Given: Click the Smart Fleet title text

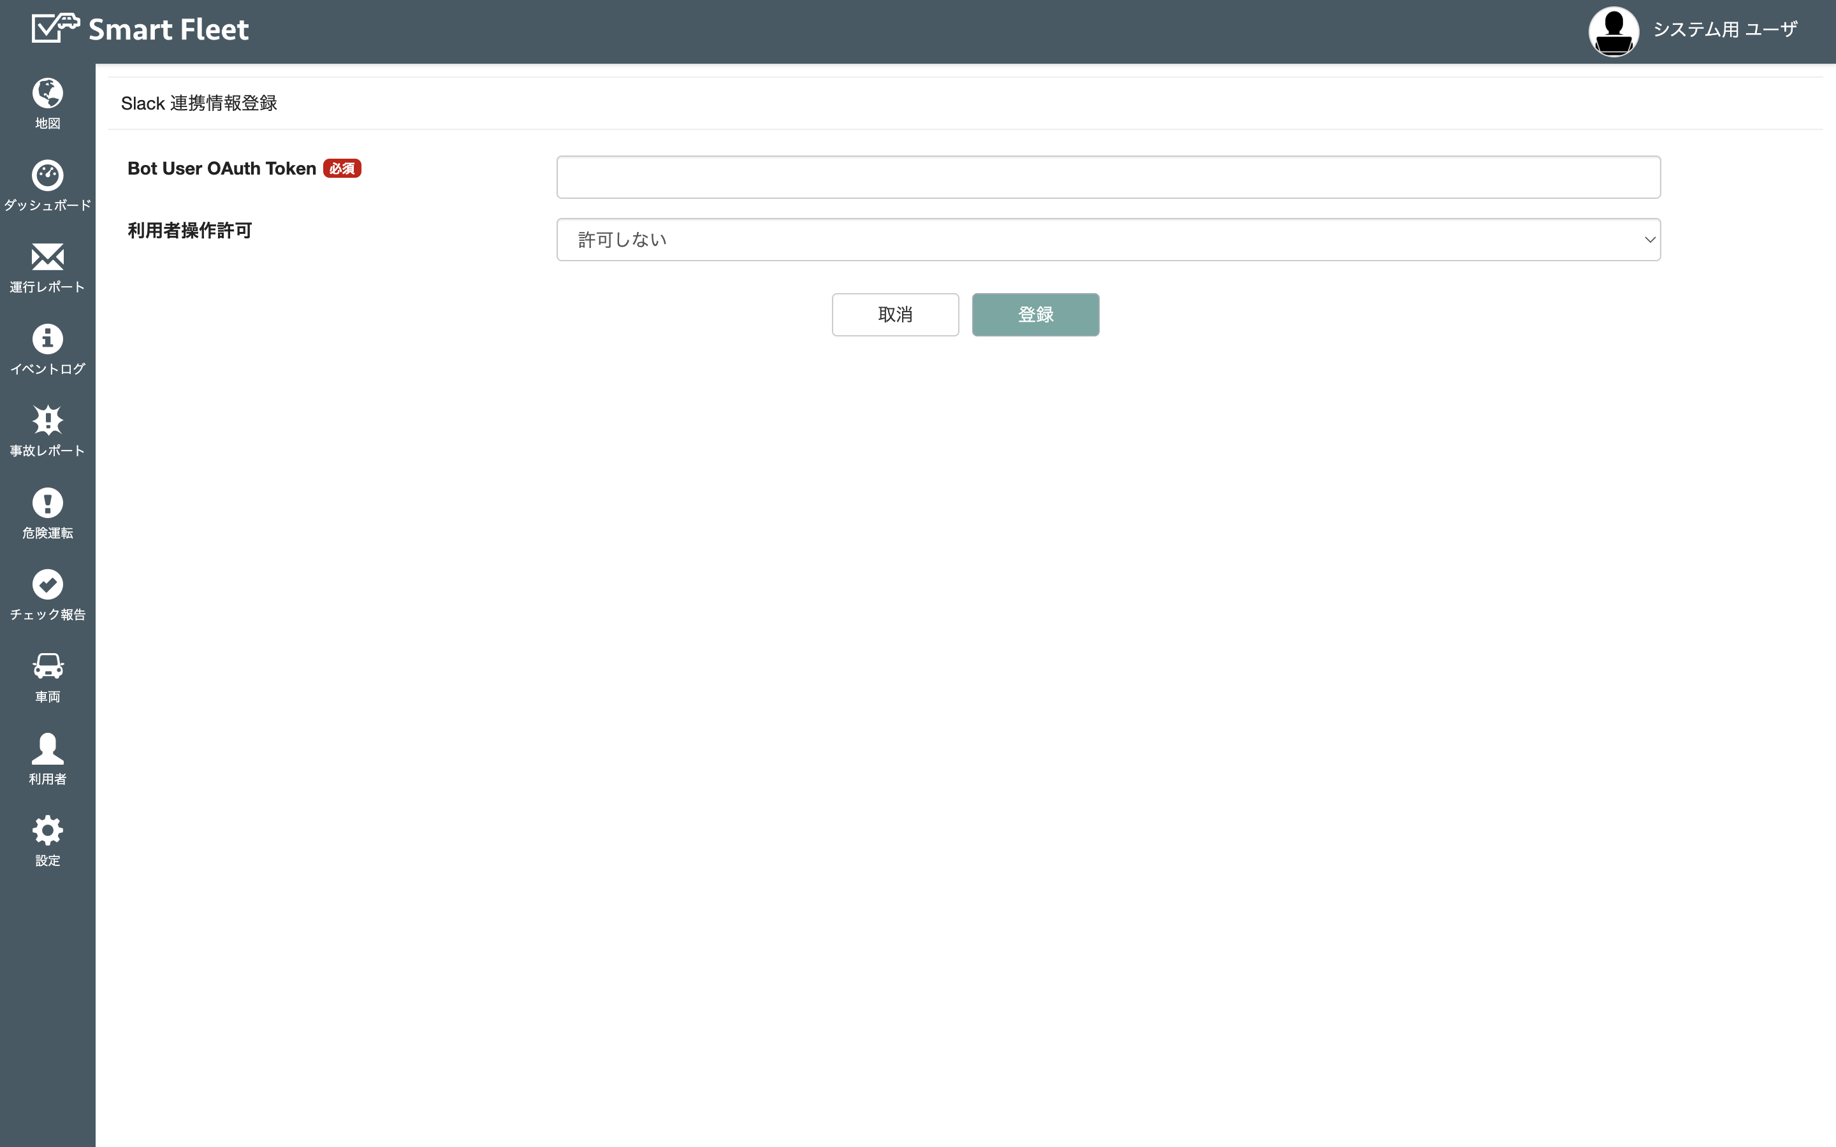Looking at the screenshot, I should (168, 29).
